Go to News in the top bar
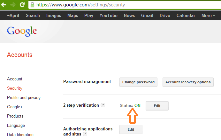This screenshot has width=221, height=140. click(129, 15)
